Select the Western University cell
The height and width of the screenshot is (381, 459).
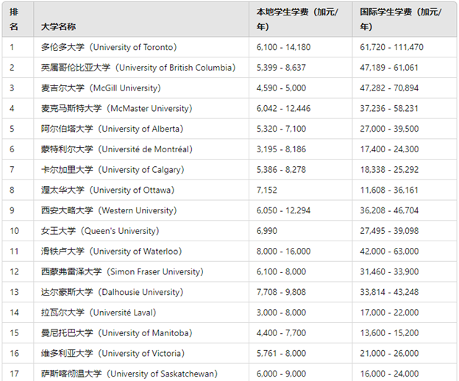coord(141,210)
